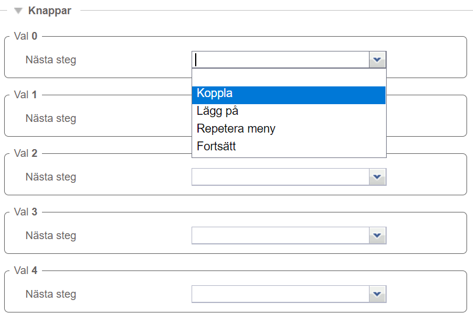Close the Val 0 dropdown arrow

(377, 60)
